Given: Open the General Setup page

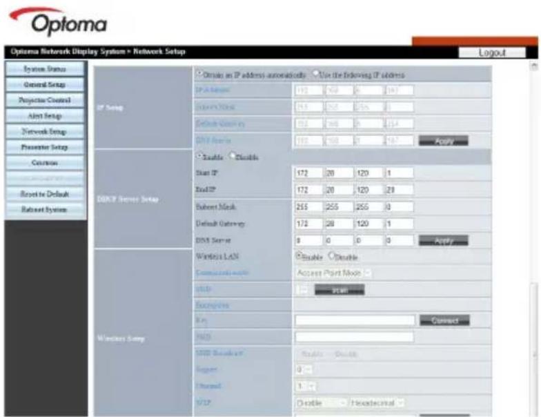Looking at the screenshot, I should click(45, 84).
